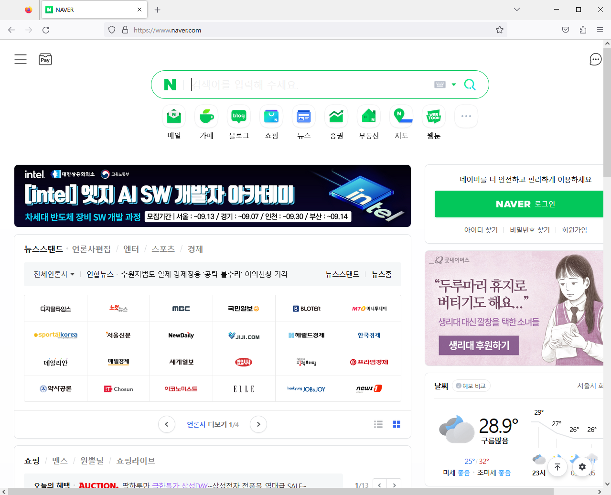This screenshot has height=495, width=611.
Task: Open the 뉴스홈 link
Action: 382,274
